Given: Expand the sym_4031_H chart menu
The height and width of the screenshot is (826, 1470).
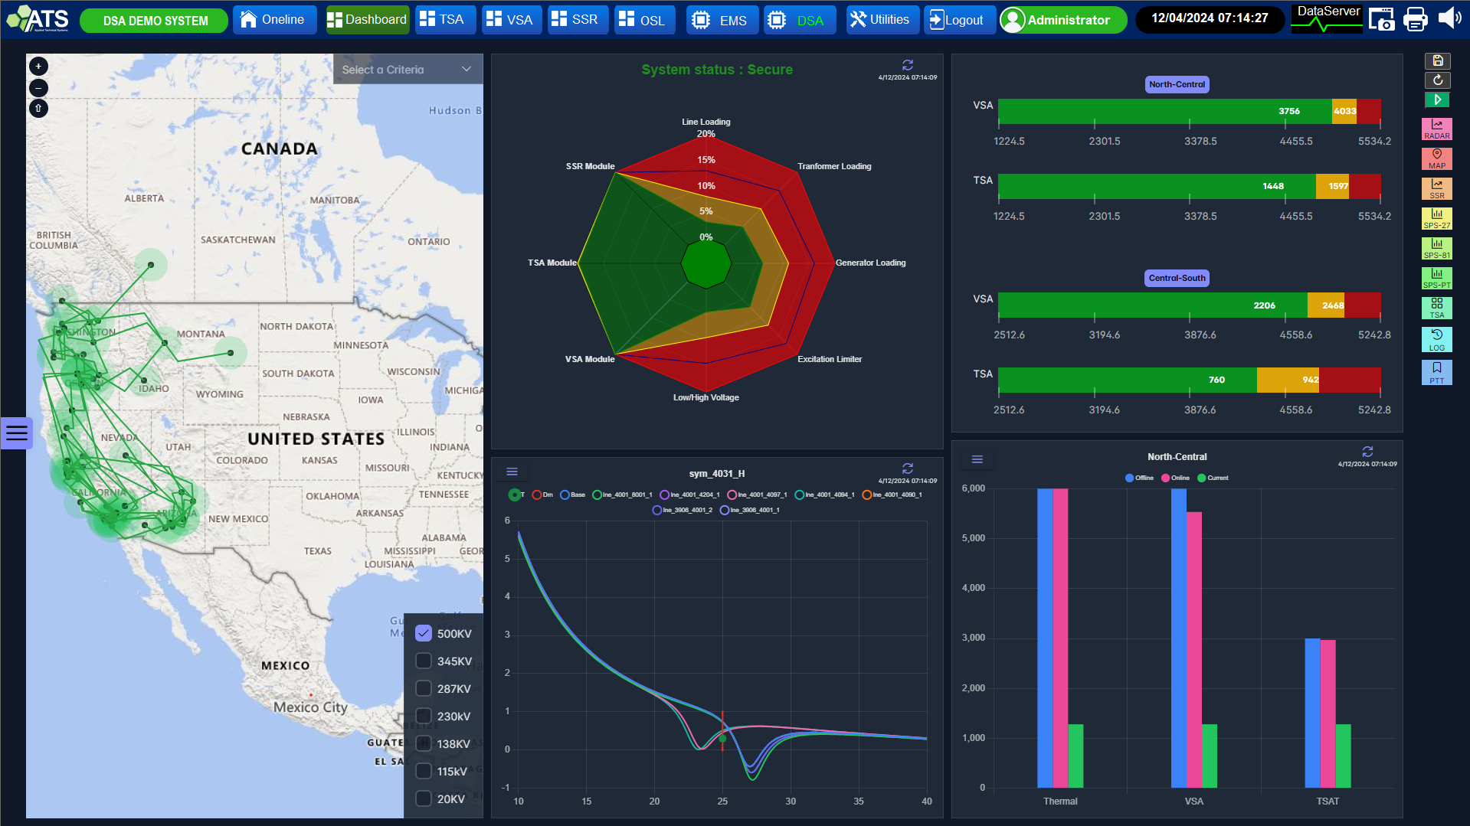Looking at the screenshot, I should (512, 472).
